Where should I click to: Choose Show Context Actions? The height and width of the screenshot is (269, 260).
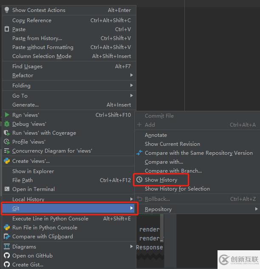click(x=69, y=10)
